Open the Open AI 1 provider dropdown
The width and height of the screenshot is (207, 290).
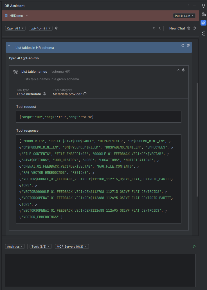tap(15, 28)
